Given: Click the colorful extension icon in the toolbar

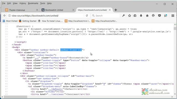Looking at the screenshot, I should tap(166, 16).
